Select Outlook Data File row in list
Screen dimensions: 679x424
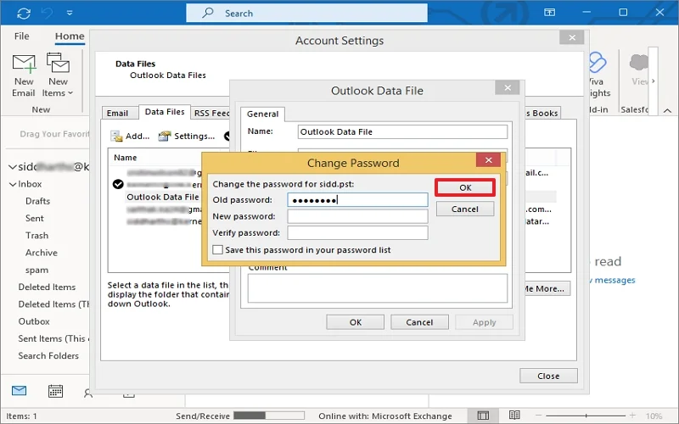point(163,198)
